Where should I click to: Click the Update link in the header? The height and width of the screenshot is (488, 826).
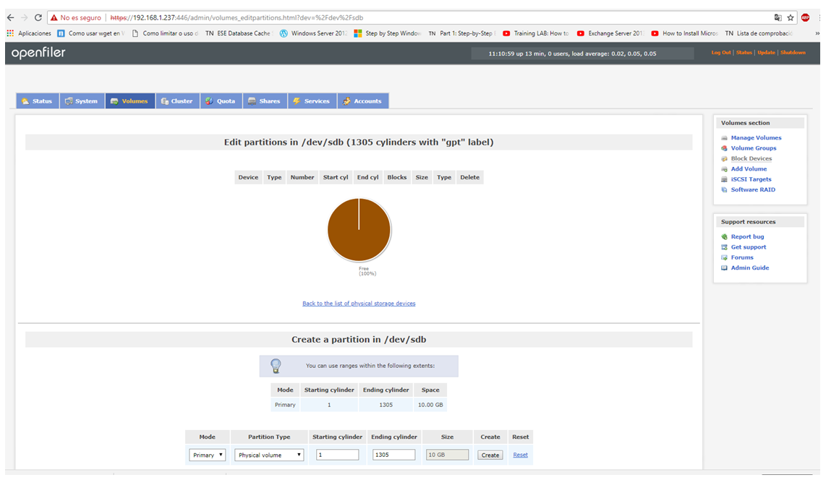[x=766, y=52]
